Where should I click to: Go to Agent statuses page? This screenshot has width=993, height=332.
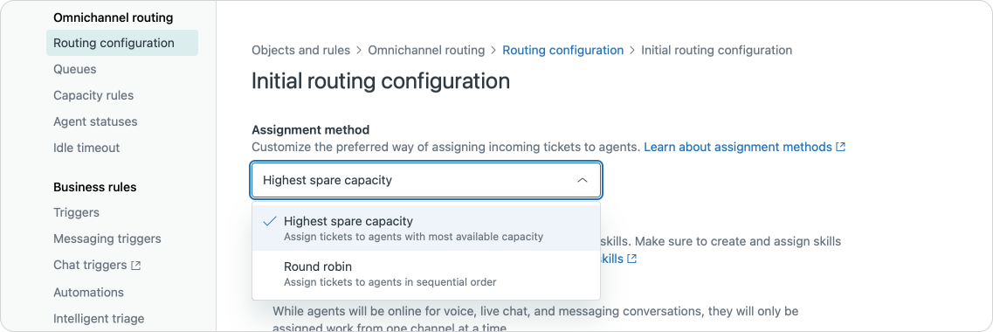(95, 121)
